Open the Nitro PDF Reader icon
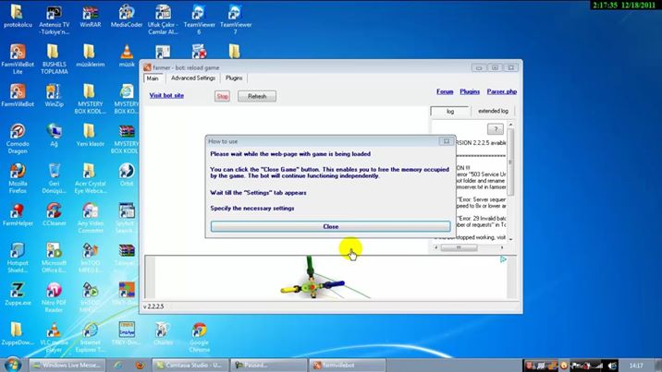This screenshot has width=662, height=372. point(54,297)
